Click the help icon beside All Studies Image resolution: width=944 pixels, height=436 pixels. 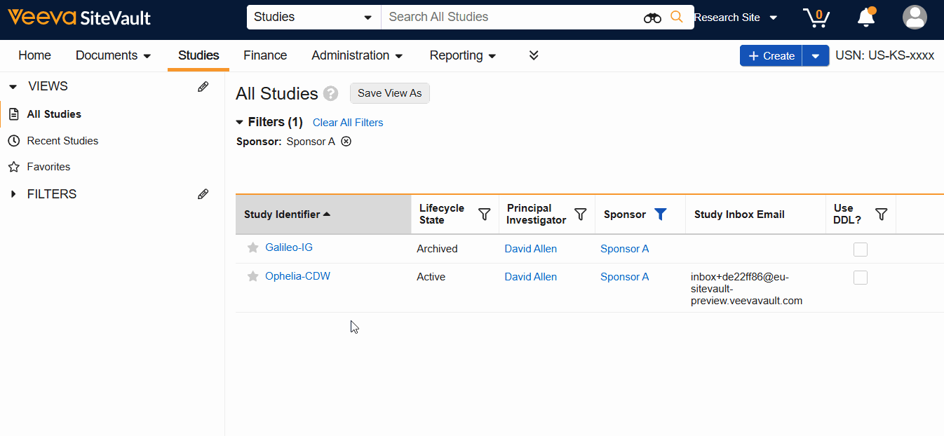tap(331, 94)
